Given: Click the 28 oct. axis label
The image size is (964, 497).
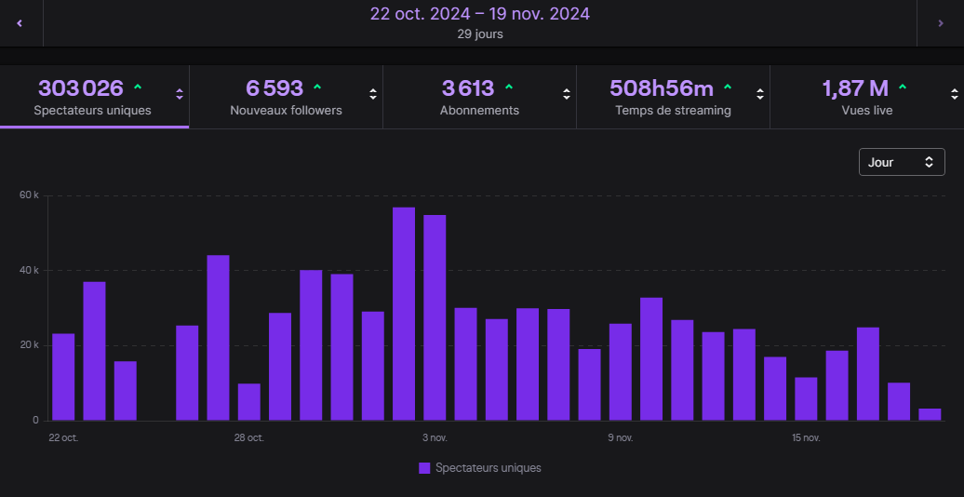Looking at the screenshot, I should pyautogui.click(x=249, y=438).
